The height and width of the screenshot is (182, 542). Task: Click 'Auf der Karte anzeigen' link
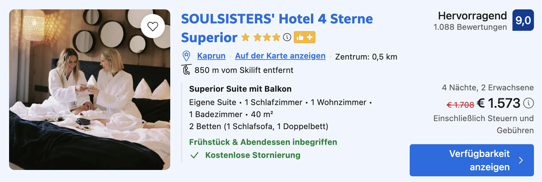280,56
